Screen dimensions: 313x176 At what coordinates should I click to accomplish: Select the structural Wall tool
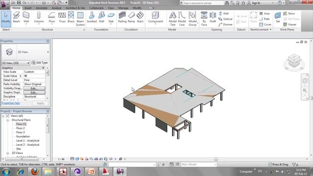point(26,18)
